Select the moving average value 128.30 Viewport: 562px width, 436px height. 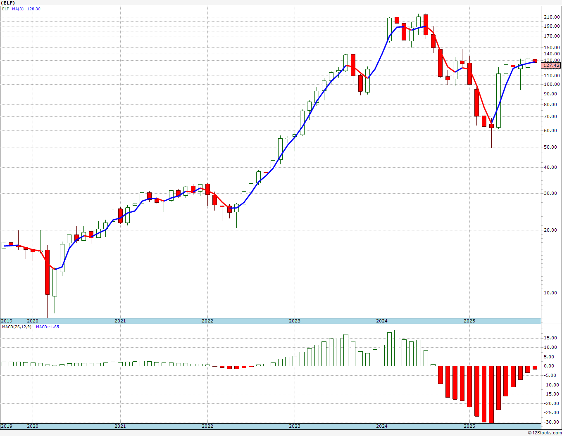point(34,9)
